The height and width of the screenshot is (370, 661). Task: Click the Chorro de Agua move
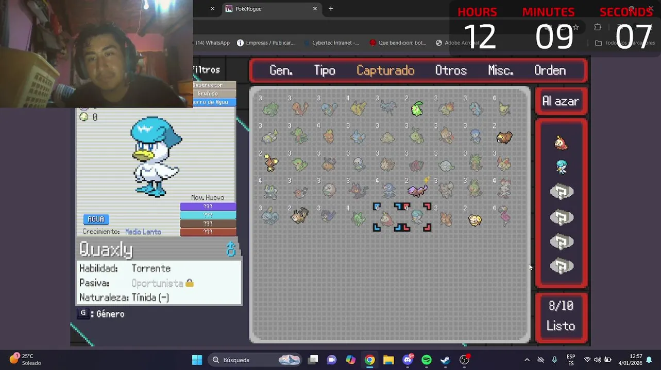click(x=214, y=102)
